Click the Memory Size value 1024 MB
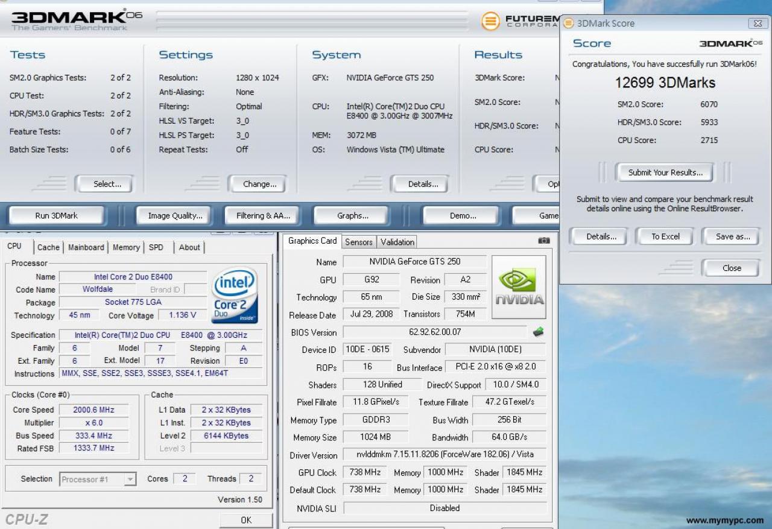Screen dimensions: 772x529 (375, 437)
